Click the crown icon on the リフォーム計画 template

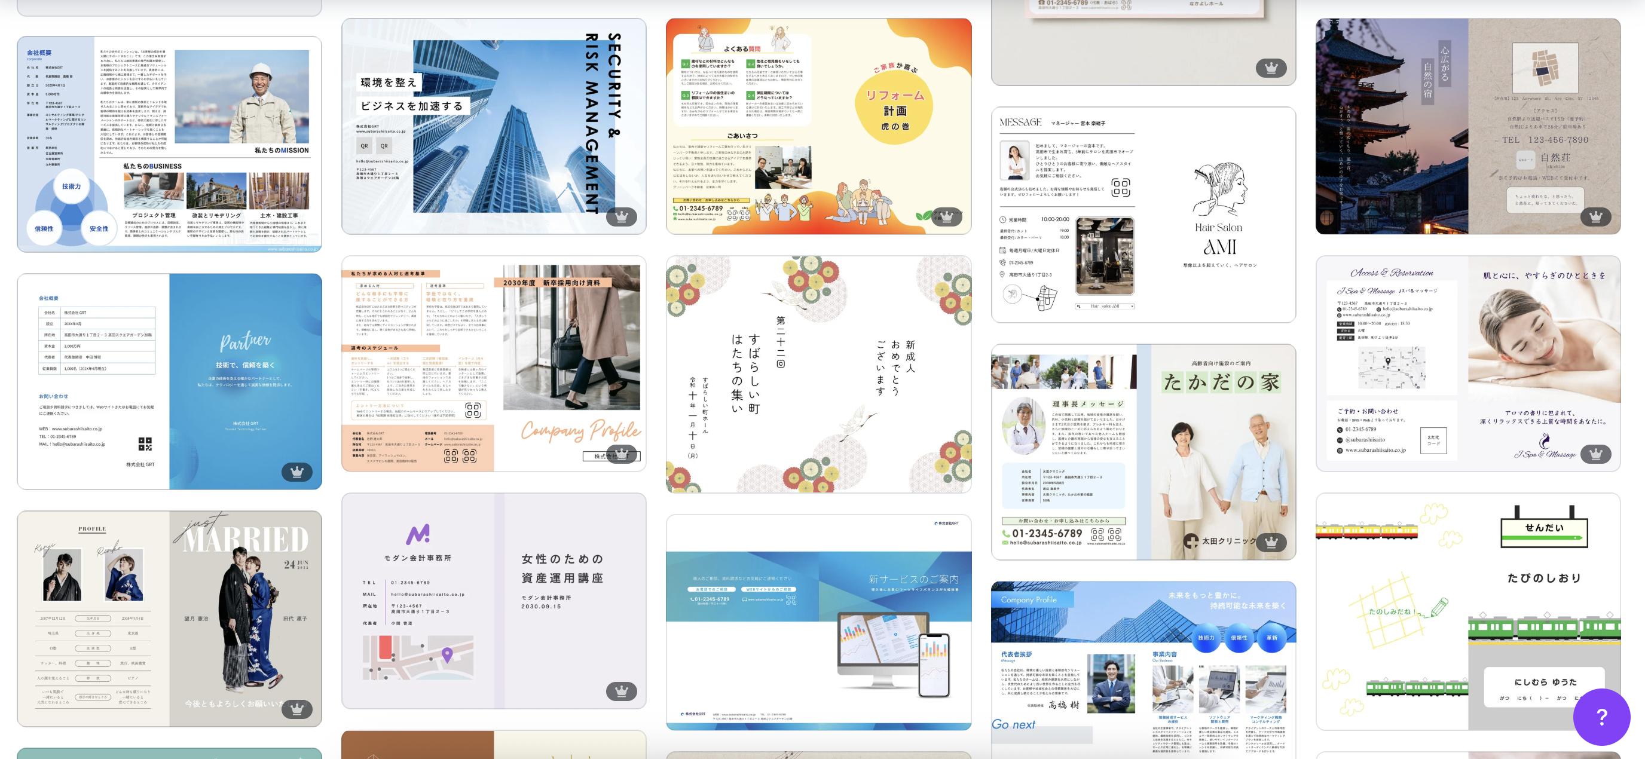[946, 216]
